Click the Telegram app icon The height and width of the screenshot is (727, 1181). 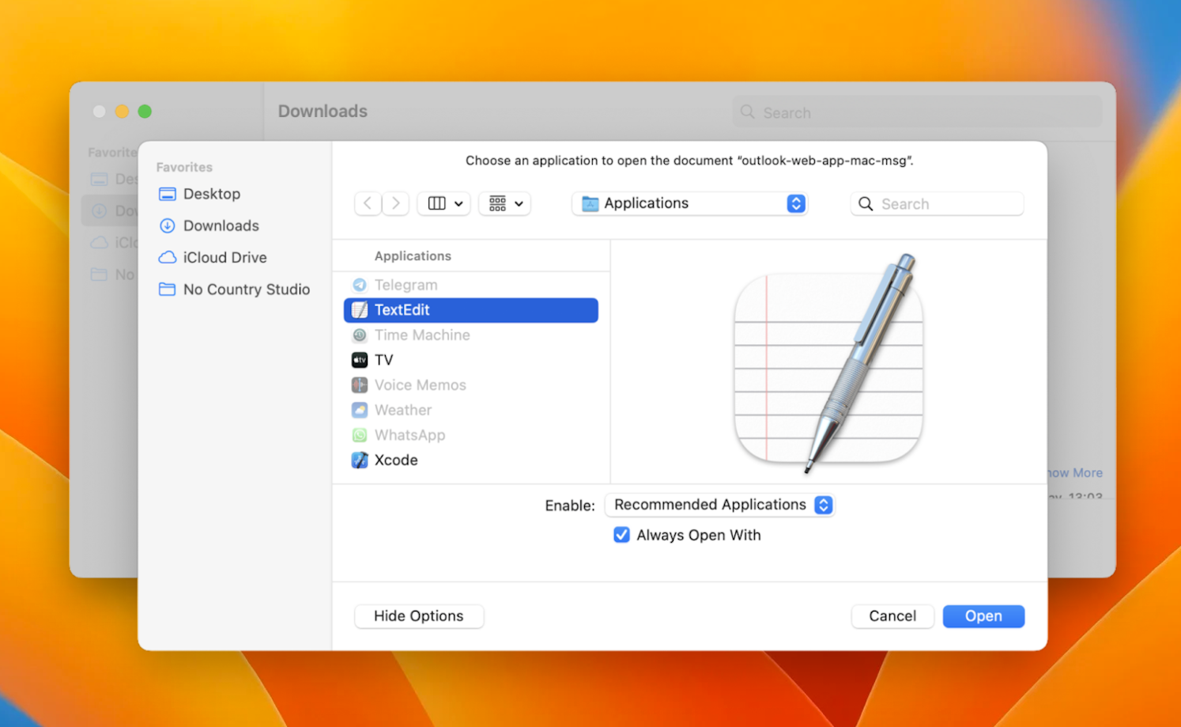[360, 285]
